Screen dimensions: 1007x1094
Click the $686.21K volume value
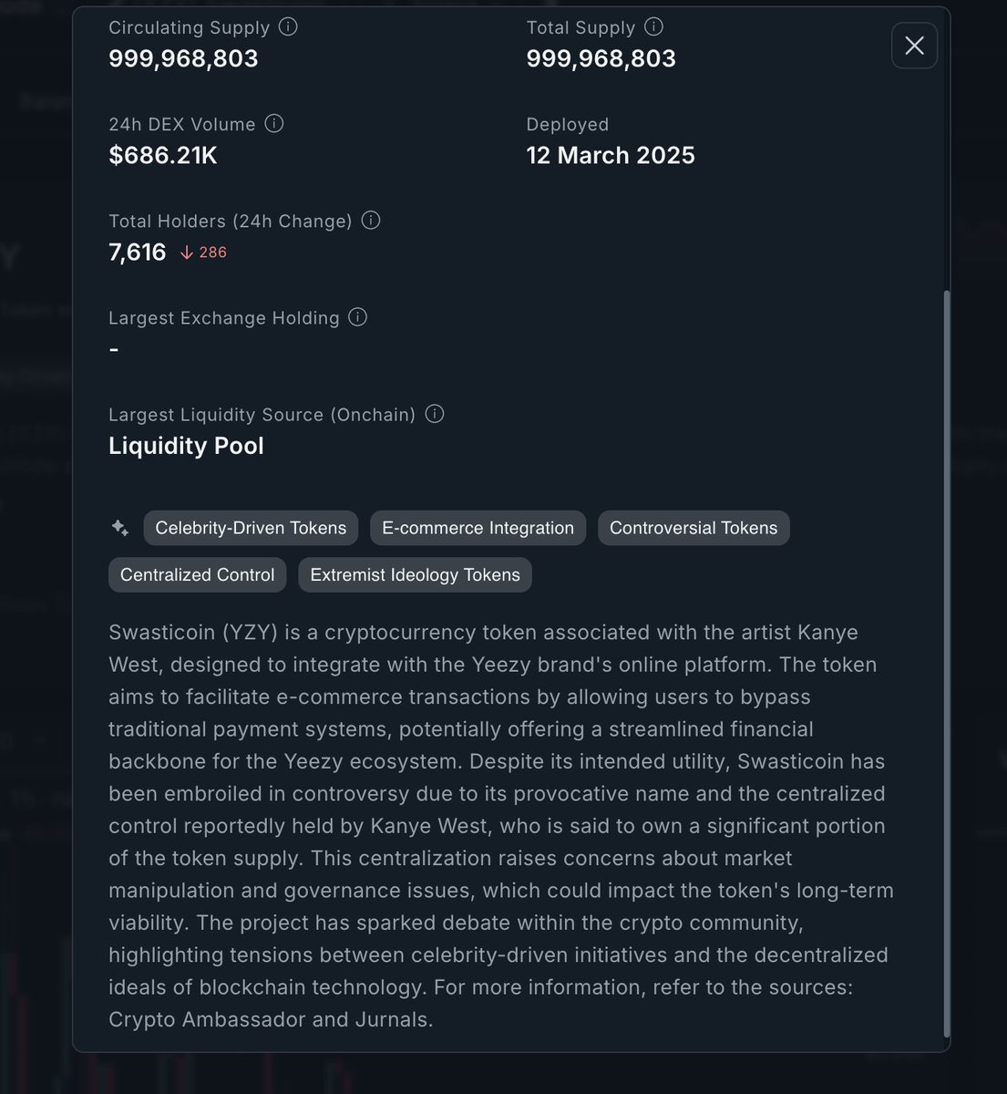coord(163,155)
